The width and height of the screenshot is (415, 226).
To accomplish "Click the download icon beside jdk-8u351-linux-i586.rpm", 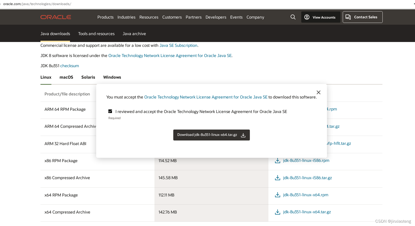I will coord(278,161).
